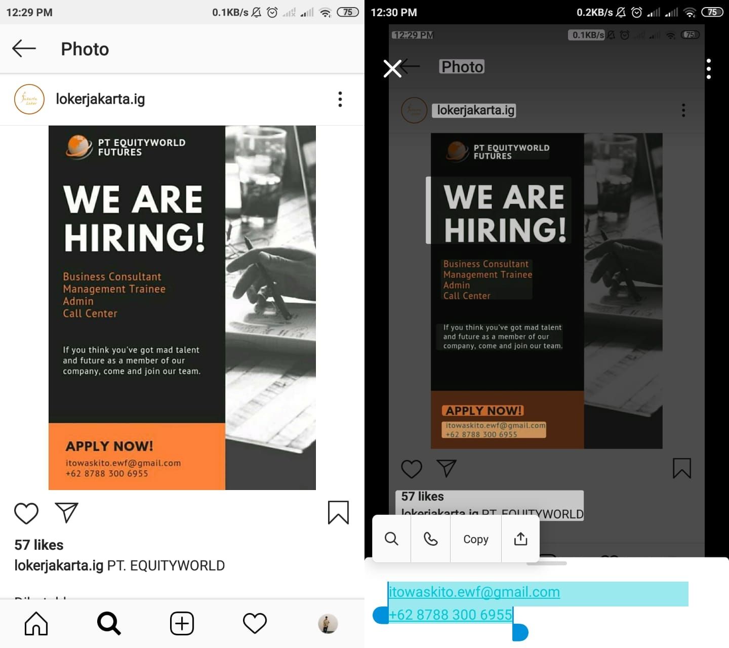Like the post using the heart icon

coord(26,513)
